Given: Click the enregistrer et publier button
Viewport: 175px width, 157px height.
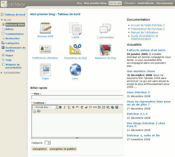Looking at the screenshot, I should [x=63, y=149].
